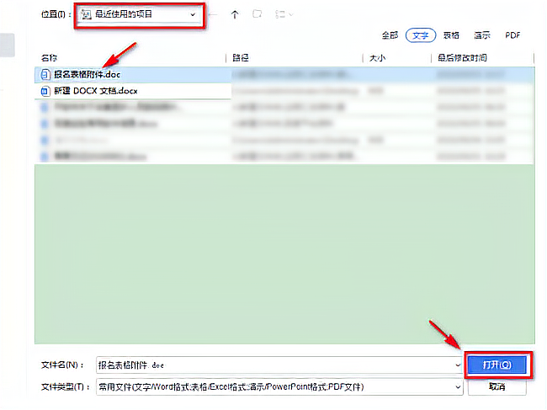Open the view mode options icon
Screen dimensions: 547x410
[284, 14]
